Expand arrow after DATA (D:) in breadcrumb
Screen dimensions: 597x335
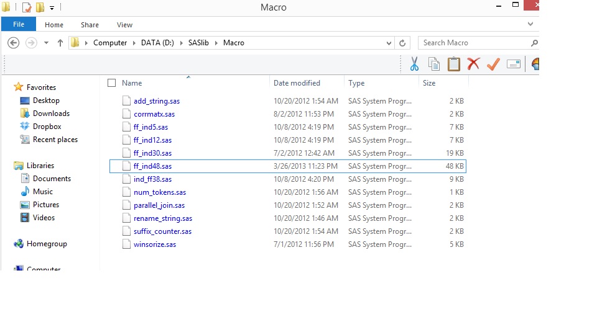181,43
